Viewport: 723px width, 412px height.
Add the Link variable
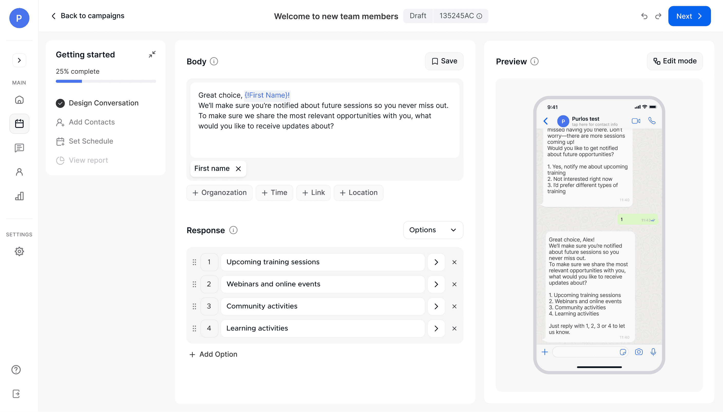point(313,193)
